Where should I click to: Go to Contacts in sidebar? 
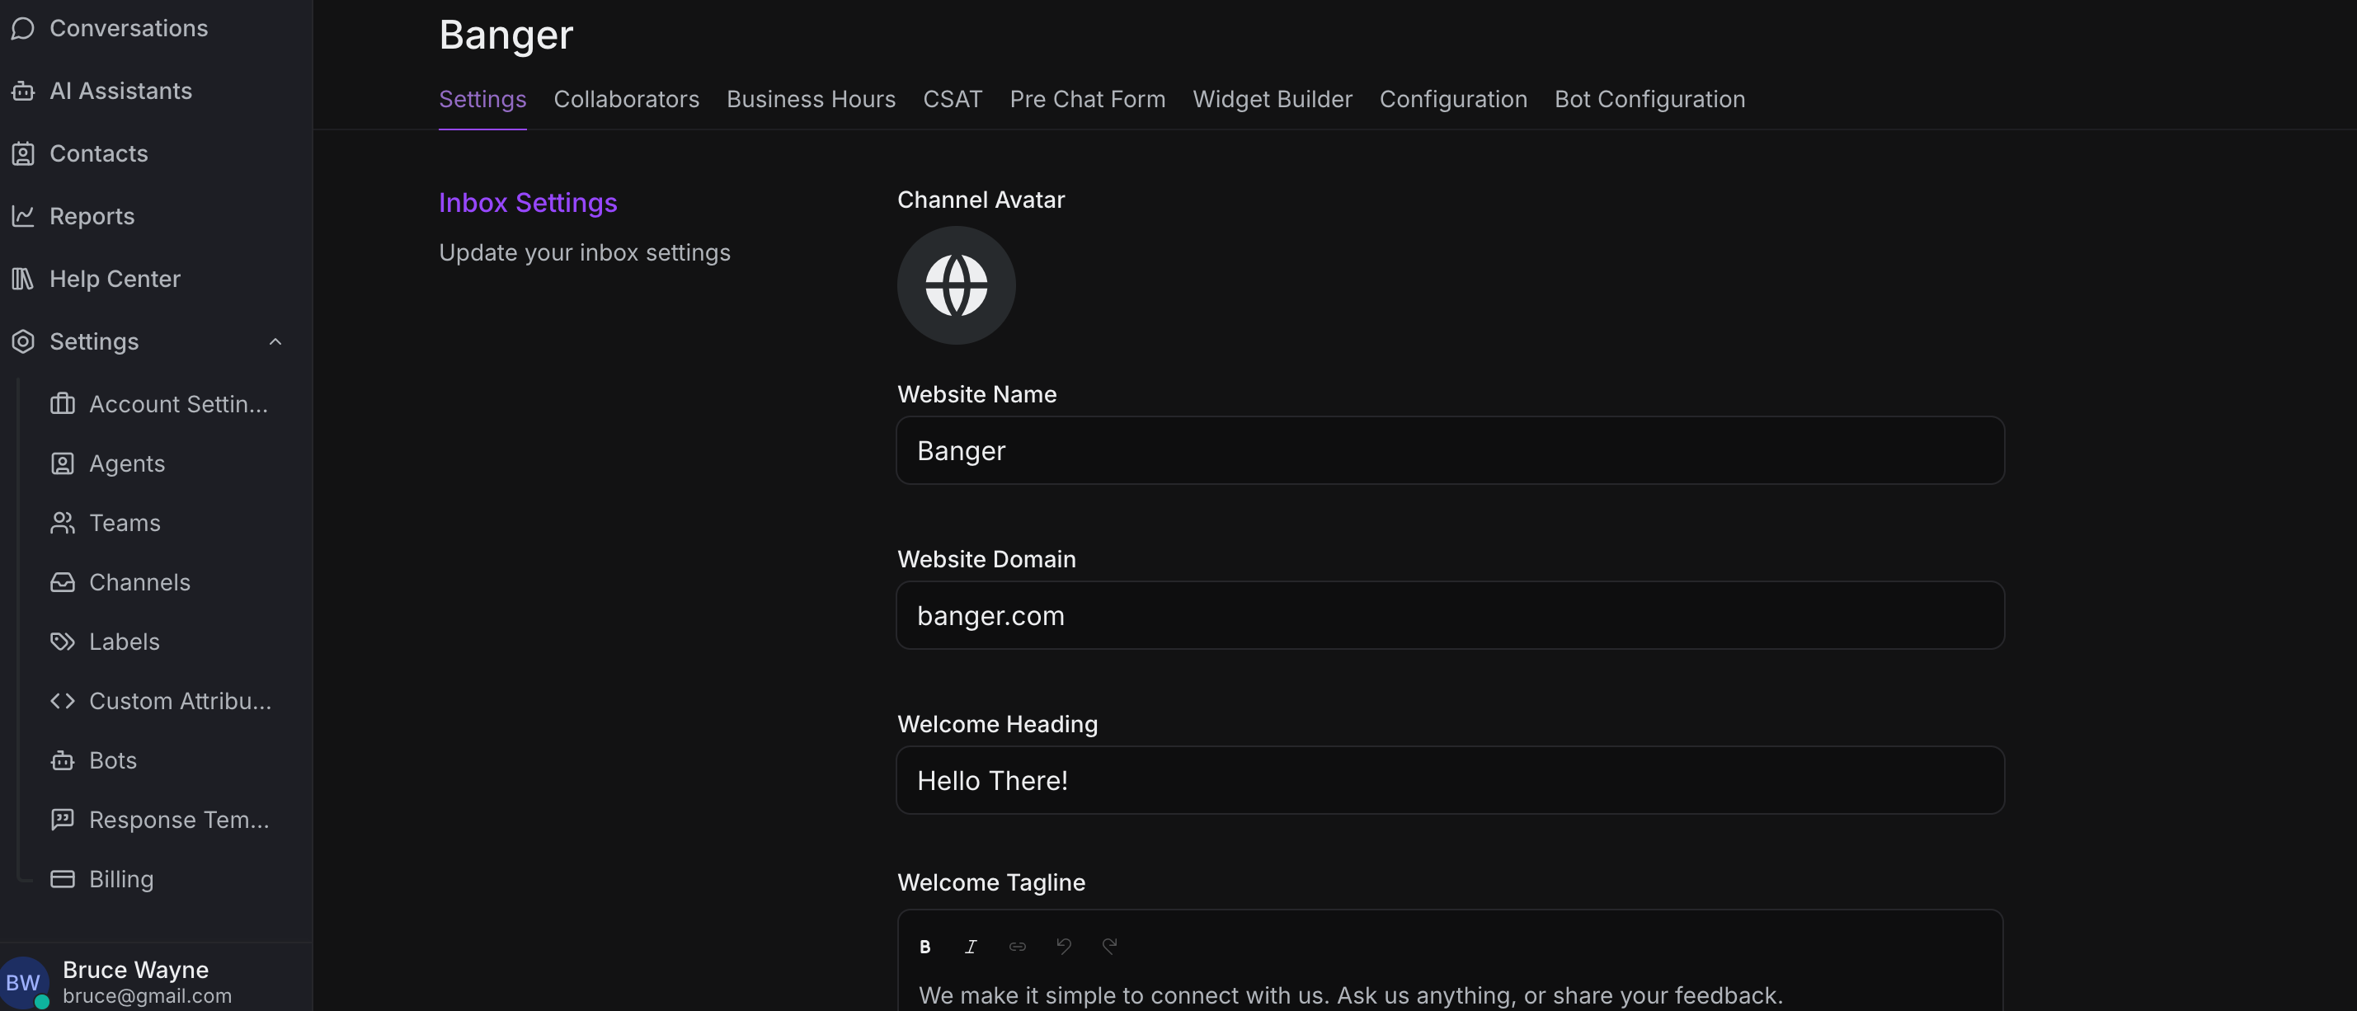(x=98, y=153)
